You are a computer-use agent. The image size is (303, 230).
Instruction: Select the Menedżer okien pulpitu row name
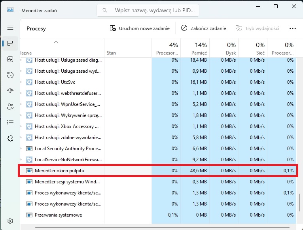(59, 171)
